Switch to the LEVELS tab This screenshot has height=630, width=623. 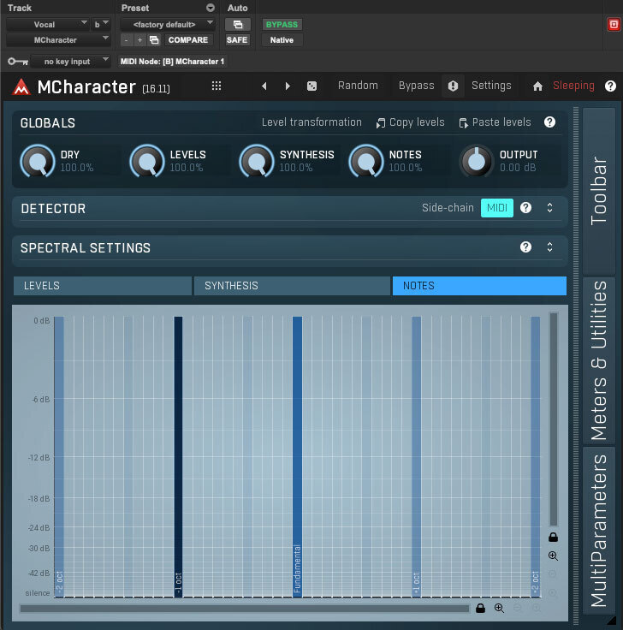(x=103, y=286)
